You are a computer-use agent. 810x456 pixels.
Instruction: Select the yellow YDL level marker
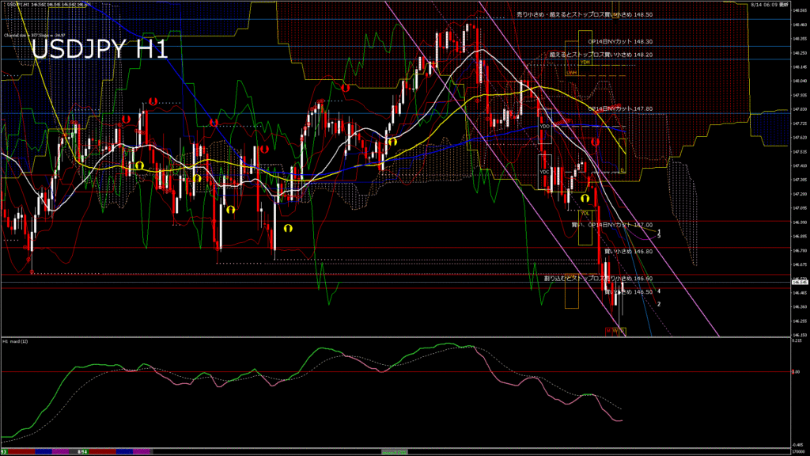tap(585, 213)
